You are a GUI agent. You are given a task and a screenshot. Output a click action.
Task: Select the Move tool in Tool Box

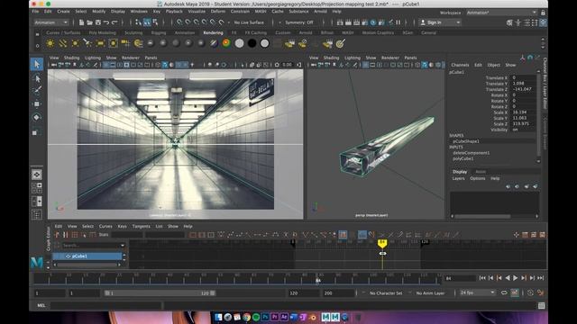point(37,104)
